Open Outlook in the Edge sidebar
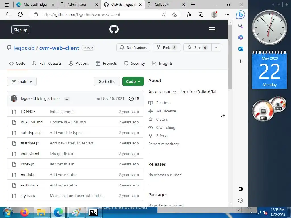 pyautogui.click(x=241, y=49)
